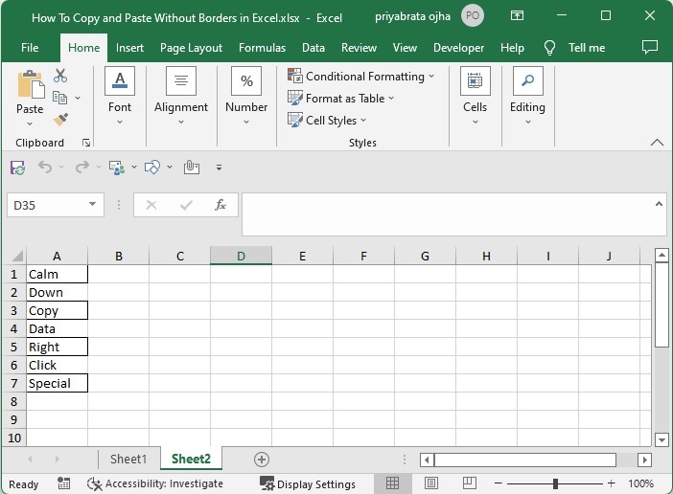
Task: Switch to Page Break Preview view
Action: 467,483
